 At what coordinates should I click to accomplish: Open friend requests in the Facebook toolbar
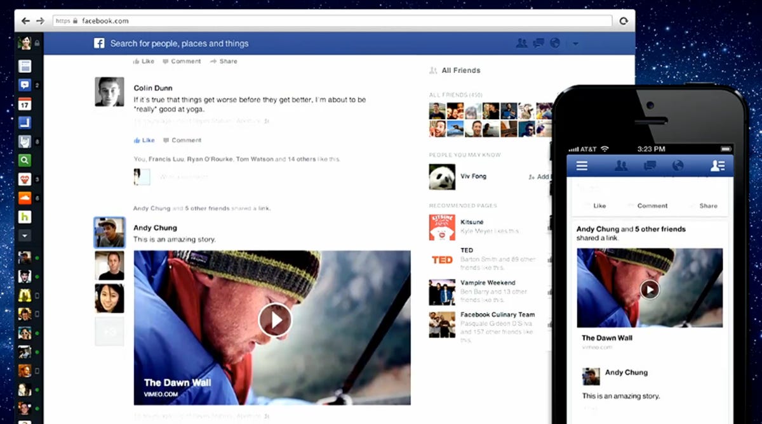[x=521, y=43]
